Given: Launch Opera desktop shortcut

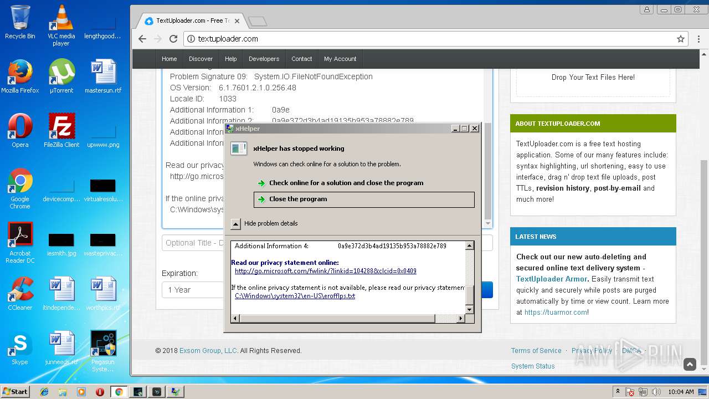Looking at the screenshot, I should coord(20,131).
